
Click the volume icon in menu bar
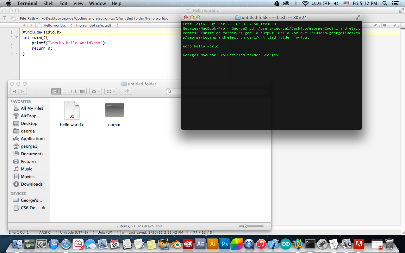coord(336,3)
